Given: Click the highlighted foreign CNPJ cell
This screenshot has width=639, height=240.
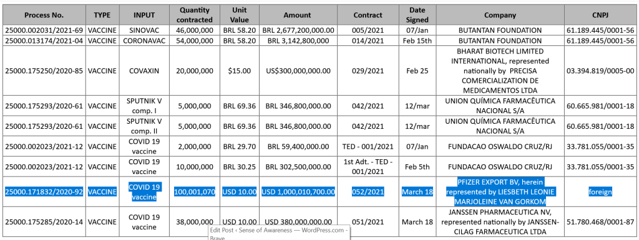Looking at the screenshot, I should (x=600, y=192).
